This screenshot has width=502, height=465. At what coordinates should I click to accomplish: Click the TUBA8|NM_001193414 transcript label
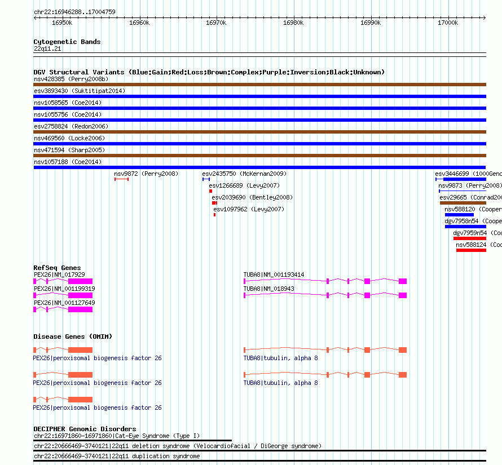[x=274, y=274]
